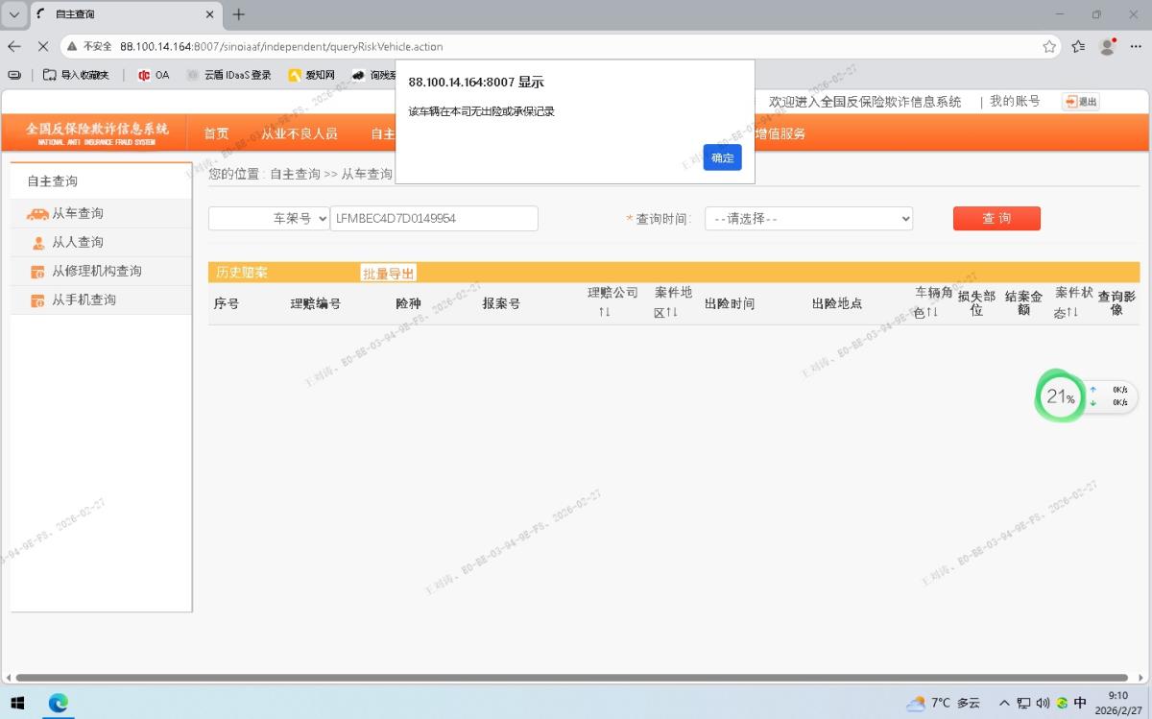Screen dimensions: 1152x719
Task: Click the Windows Start button
Action: [17, 703]
